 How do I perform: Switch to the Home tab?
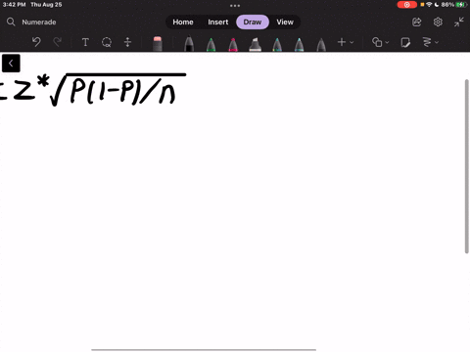(183, 22)
